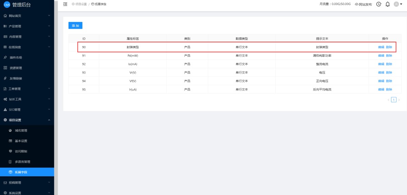Viewport: 407px width, 195px height.
Task: Click the warning triangle icon for SEO管理
Action: [5, 110]
